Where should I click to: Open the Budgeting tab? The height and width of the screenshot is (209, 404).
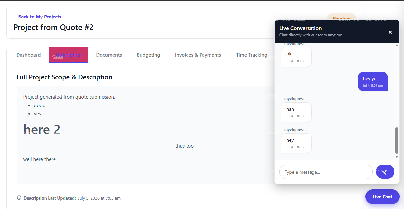point(148,55)
